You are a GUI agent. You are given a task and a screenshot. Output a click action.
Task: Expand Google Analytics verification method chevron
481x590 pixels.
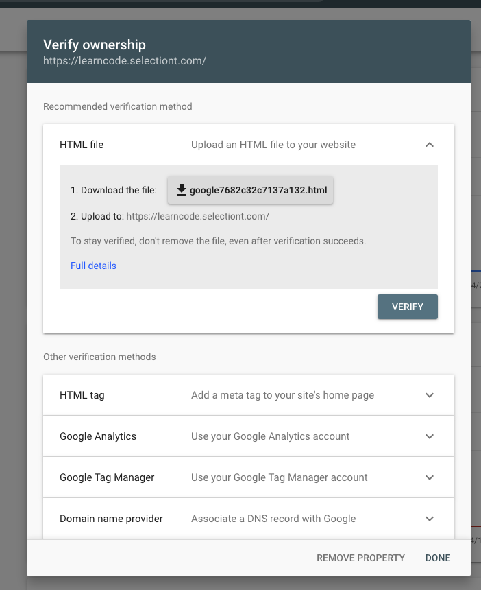pos(430,436)
